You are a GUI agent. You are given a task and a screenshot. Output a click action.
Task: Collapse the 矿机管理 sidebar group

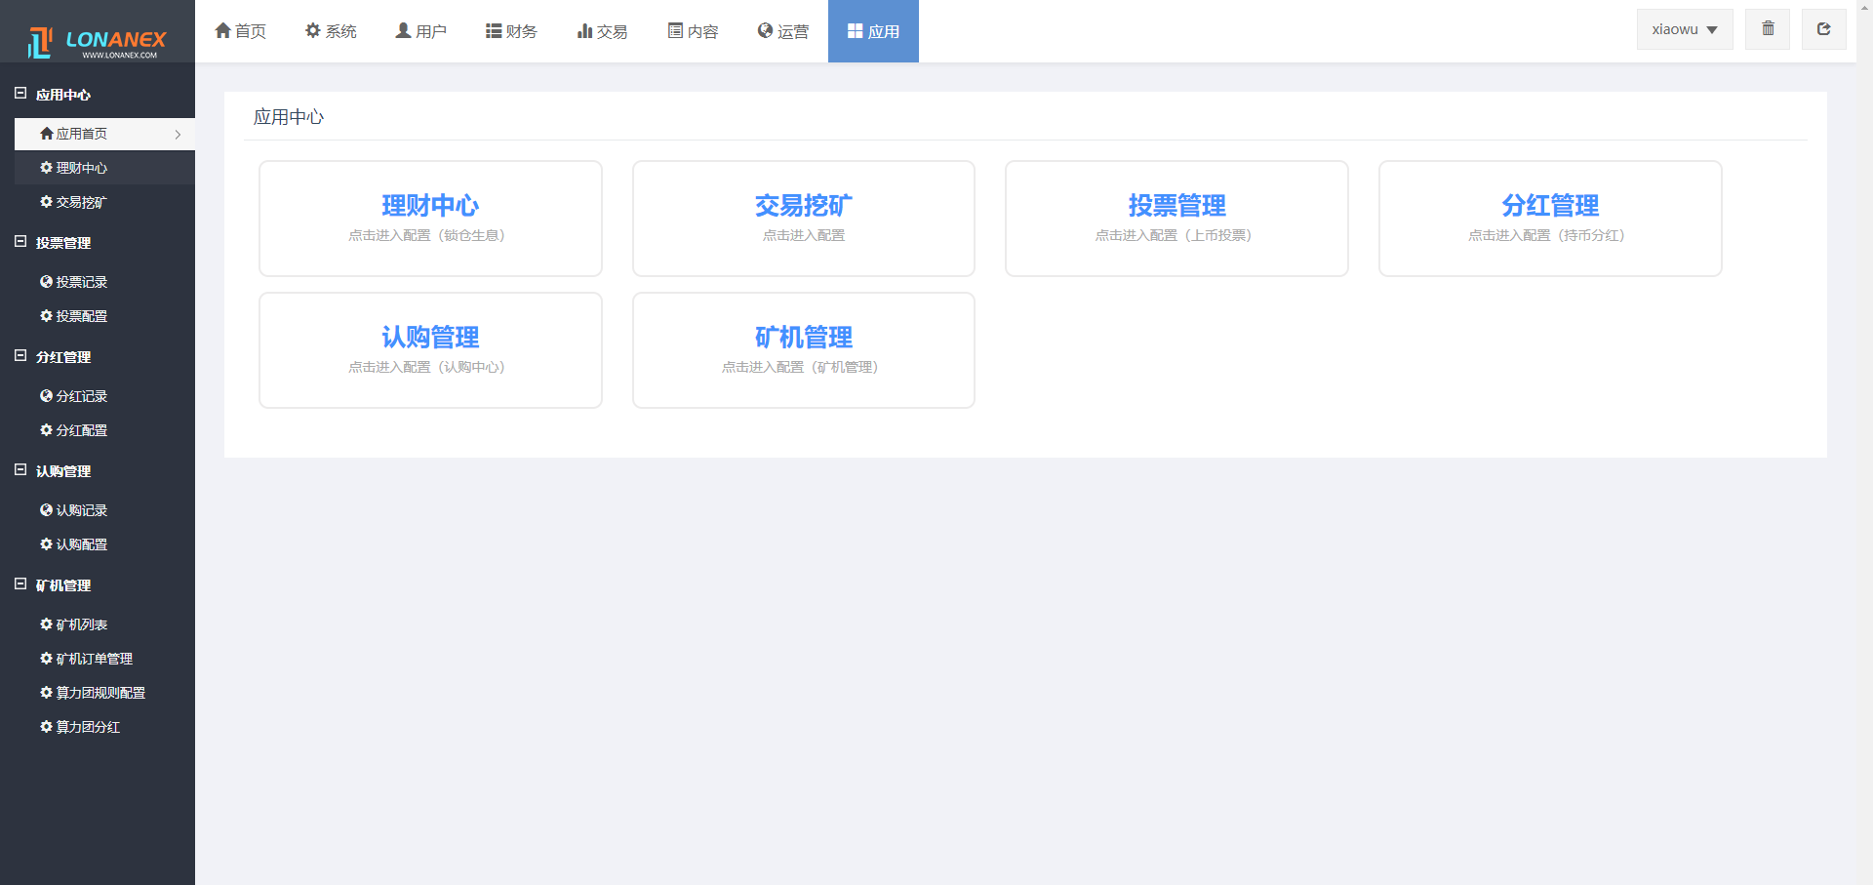[x=20, y=584]
